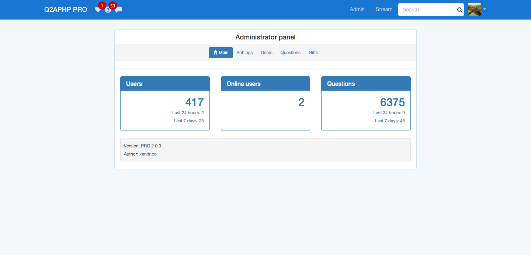Expand the profile dropdown caret
Viewport: 531px width, 255px height.
point(485,9)
